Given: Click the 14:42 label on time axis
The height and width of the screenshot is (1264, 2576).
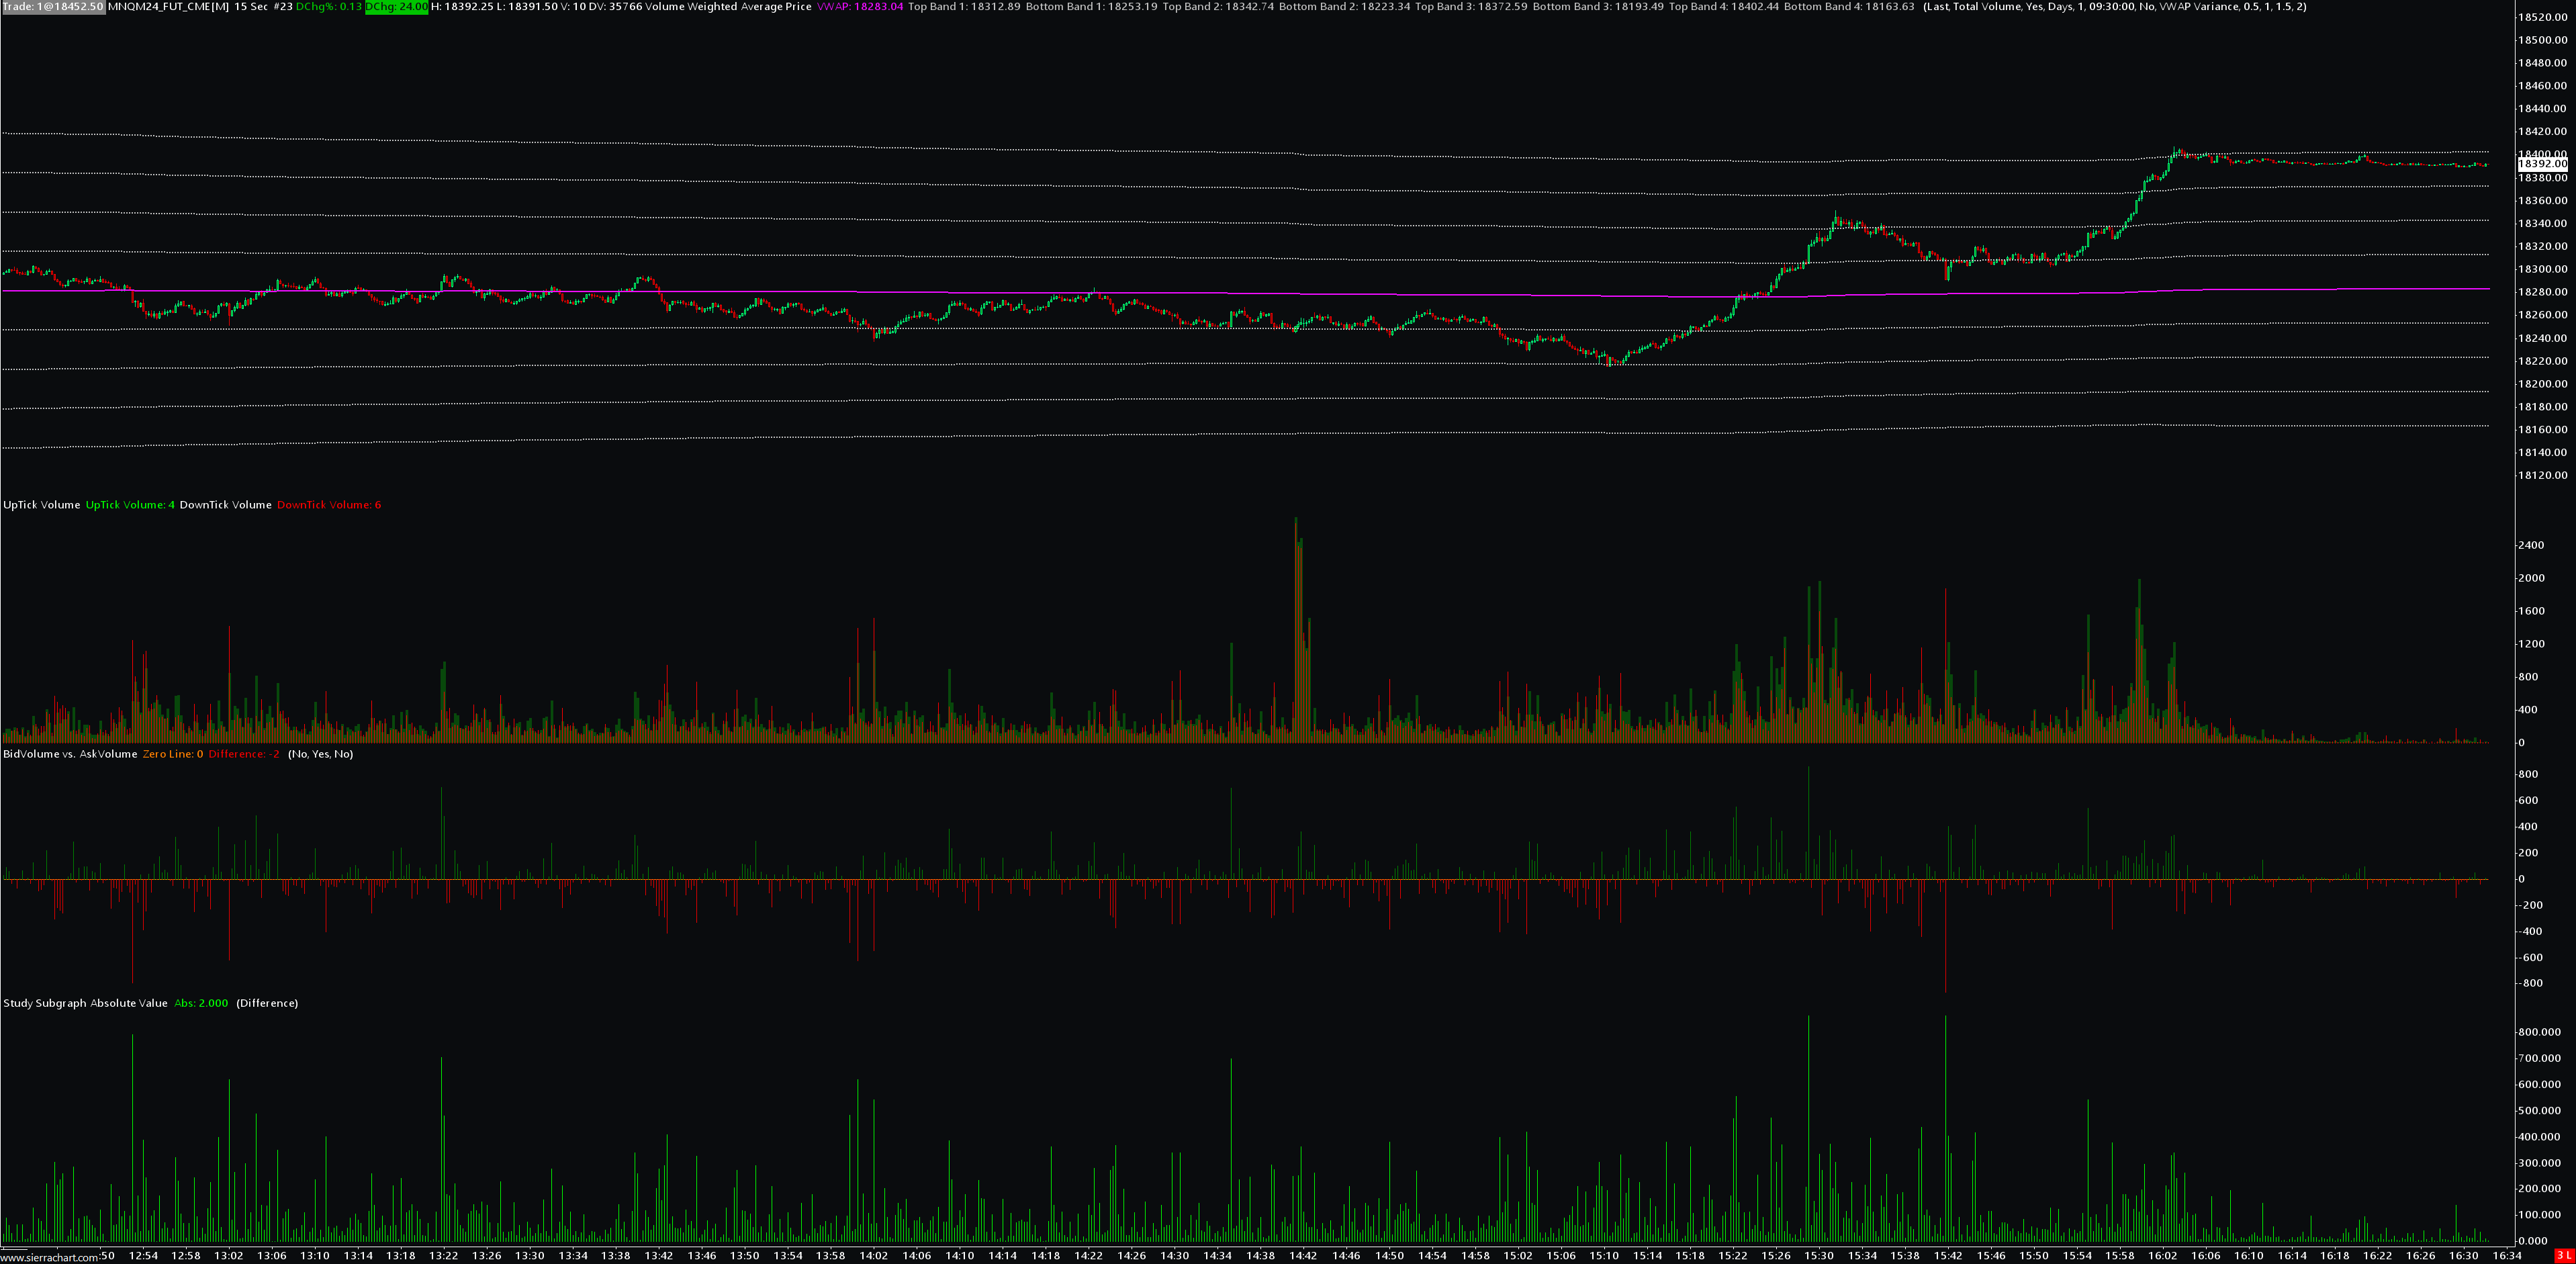Looking at the screenshot, I should click(x=1302, y=1255).
